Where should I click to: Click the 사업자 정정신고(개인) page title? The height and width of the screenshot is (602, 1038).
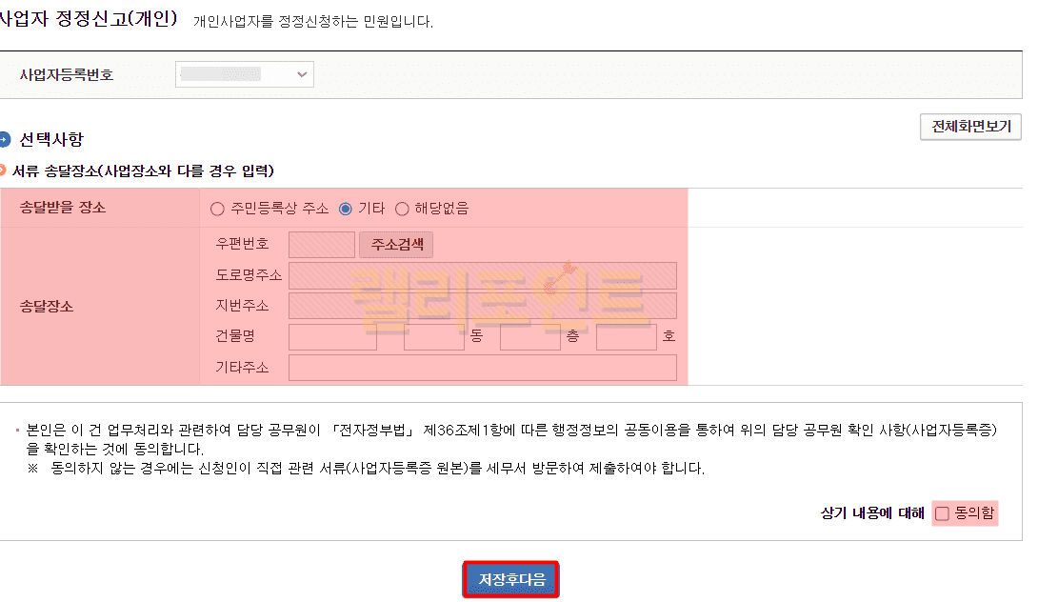[x=88, y=18]
